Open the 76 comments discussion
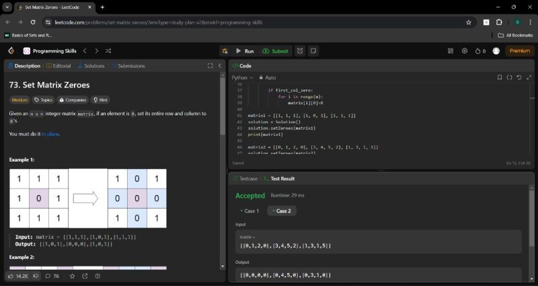The width and height of the screenshot is (538, 286). pos(52,276)
